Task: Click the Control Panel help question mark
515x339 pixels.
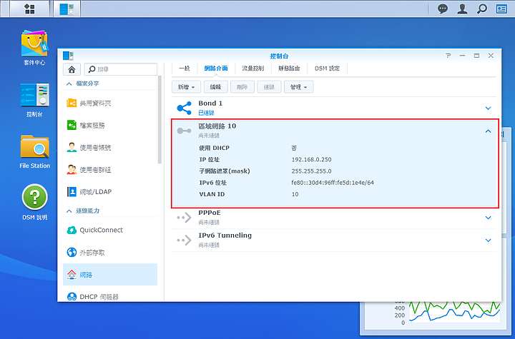Action: pyautogui.click(x=448, y=56)
